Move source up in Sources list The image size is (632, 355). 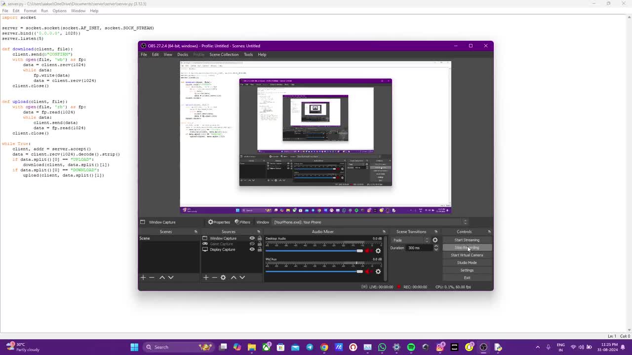point(234,278)
